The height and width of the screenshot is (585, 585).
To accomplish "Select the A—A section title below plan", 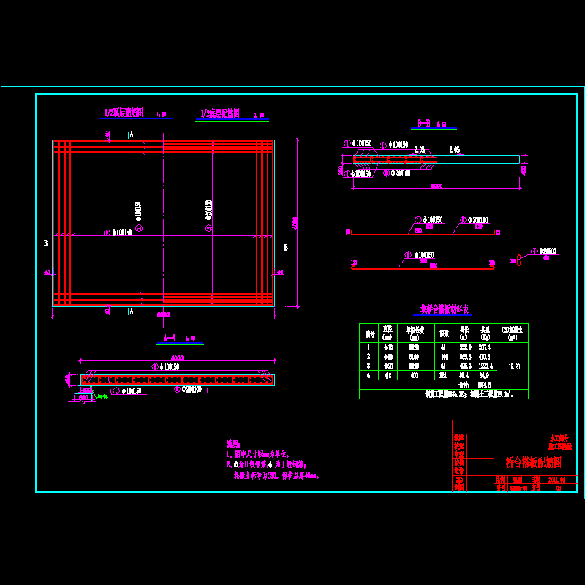I will (170, 339).
